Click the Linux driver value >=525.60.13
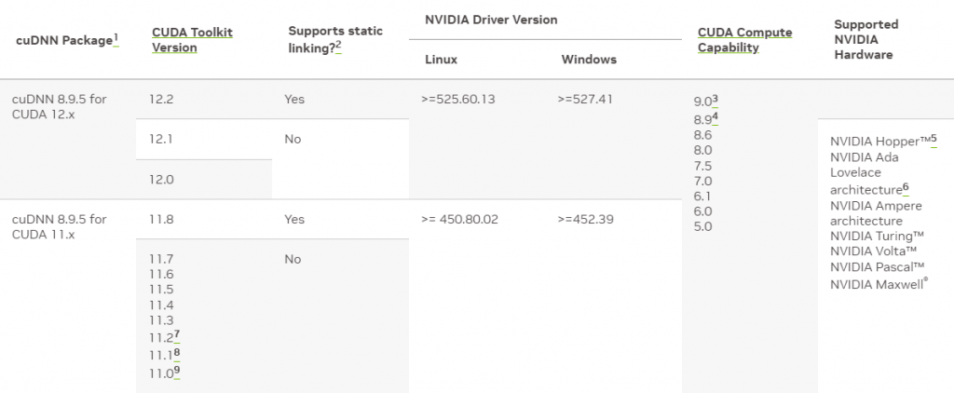 [x=460, y=99]
